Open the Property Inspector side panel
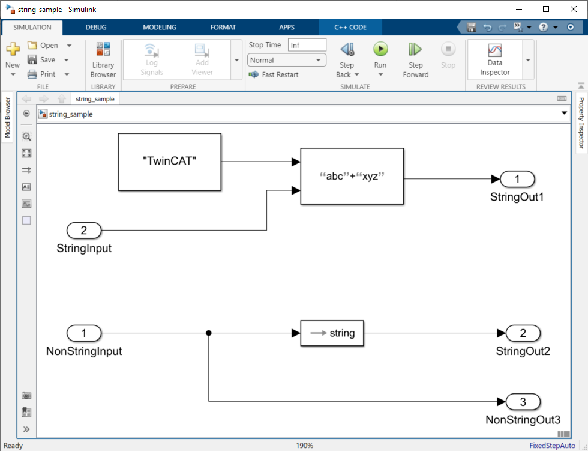The height and width of the screenshot is (451, 588). (581, 123)
